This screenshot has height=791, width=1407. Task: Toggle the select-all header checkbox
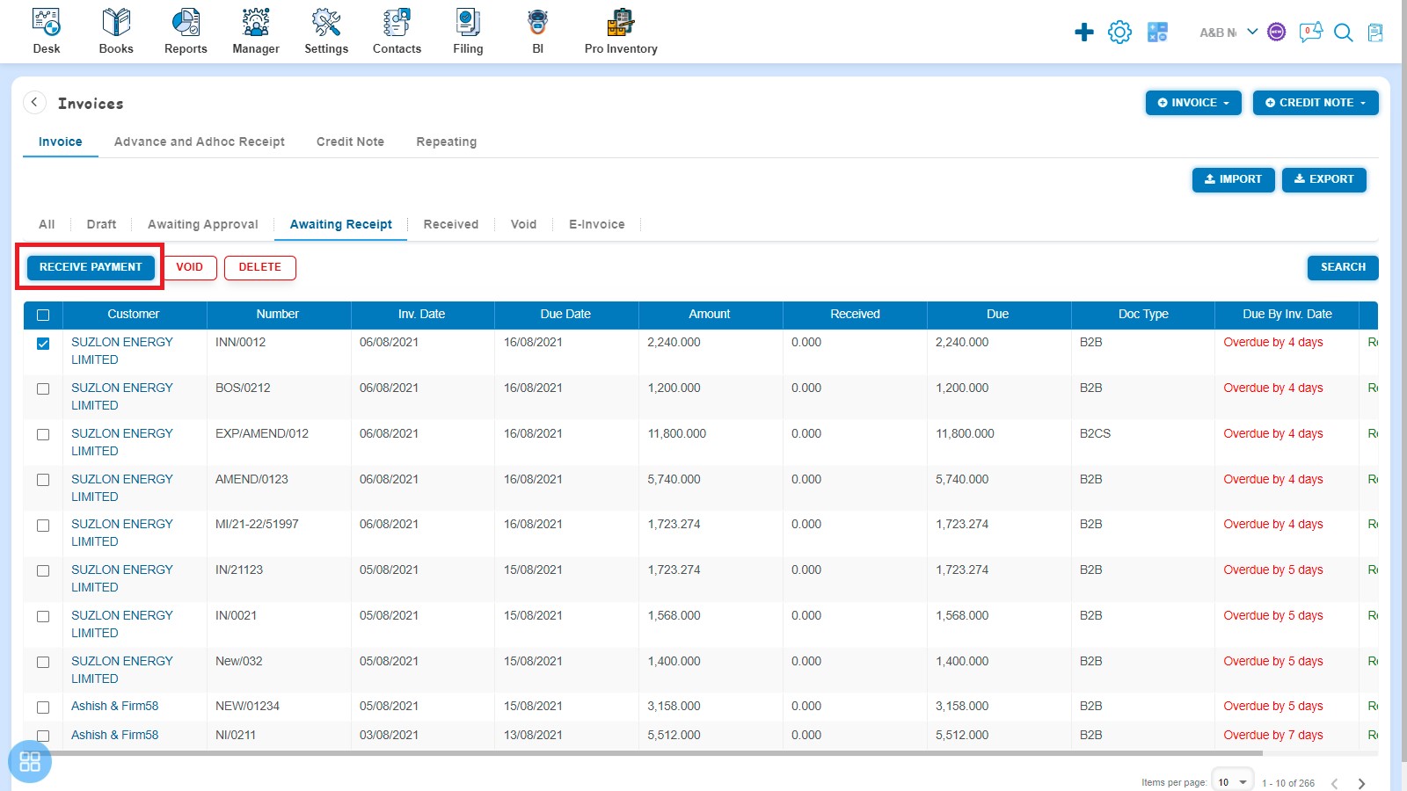(43, 315)
